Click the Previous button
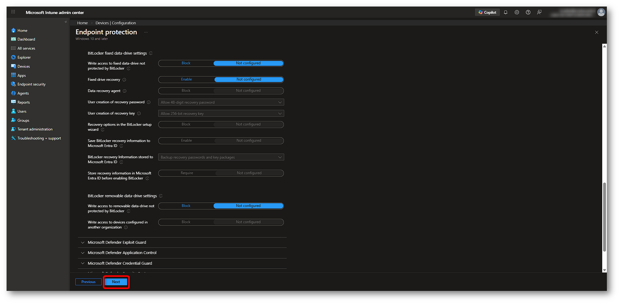The width and height of the screenshot is (620, 304). pos(88,282)
